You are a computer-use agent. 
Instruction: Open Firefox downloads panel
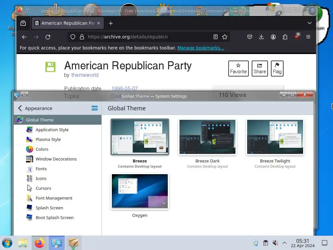[261, 37]
